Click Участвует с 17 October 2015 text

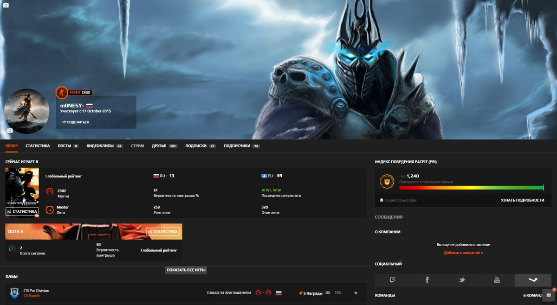point(85,111)
